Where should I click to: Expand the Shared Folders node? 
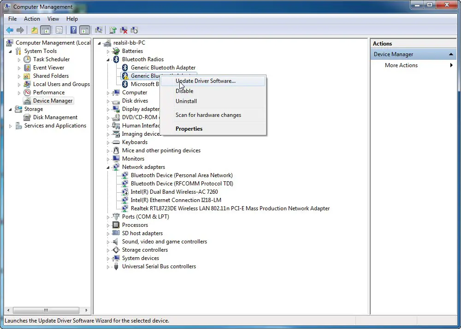click(19, 76)
